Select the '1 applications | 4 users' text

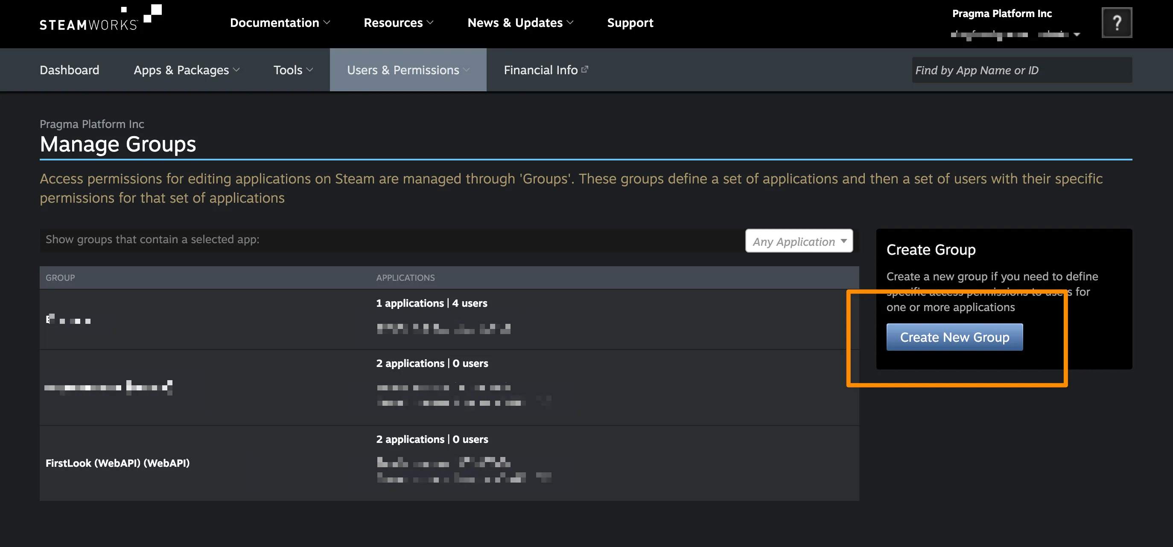tap(431, 303)
